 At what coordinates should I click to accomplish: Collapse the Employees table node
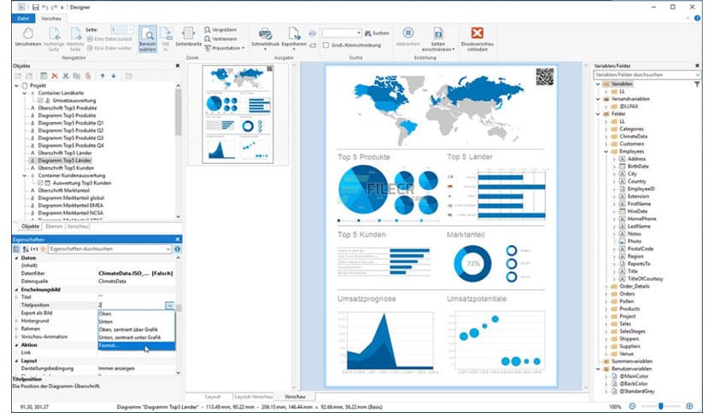tap(606, 152)
